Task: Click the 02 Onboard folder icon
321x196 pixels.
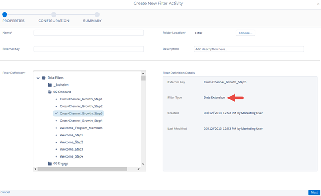Action: (50, 92)
